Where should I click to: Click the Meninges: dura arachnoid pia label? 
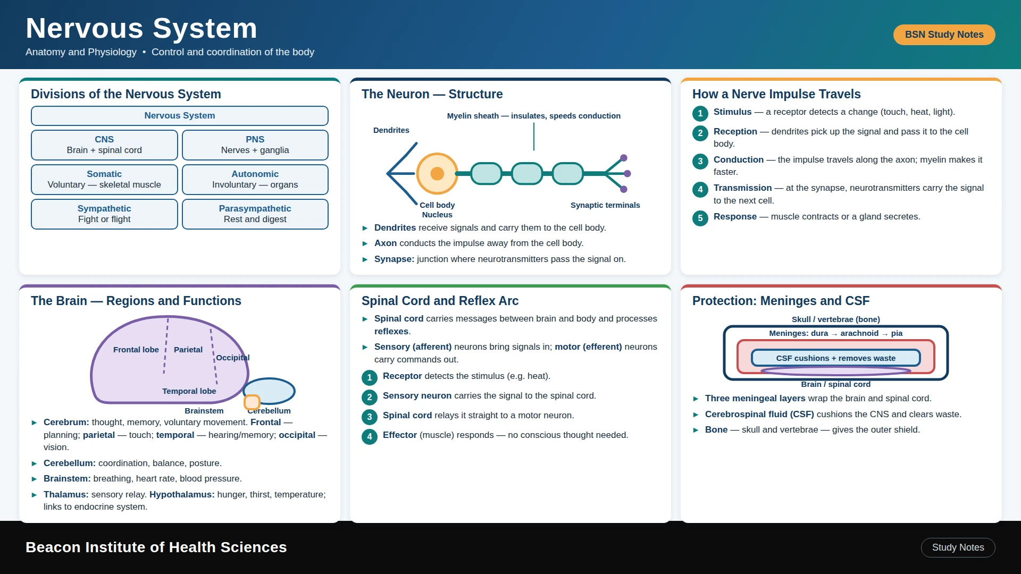coord(836,333)
